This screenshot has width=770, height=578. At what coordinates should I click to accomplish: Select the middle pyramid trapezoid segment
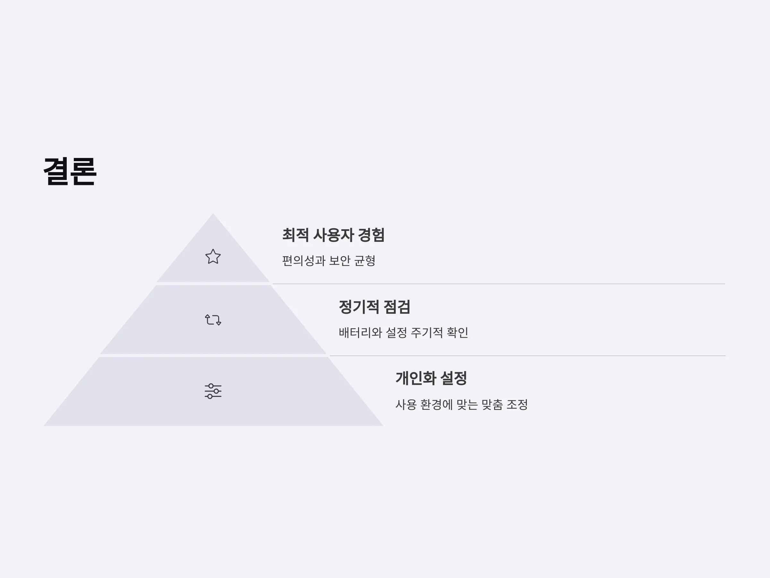[x=213, y=320]
